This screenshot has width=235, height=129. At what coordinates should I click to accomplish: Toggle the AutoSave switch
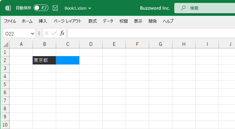[x=41, y=8]
